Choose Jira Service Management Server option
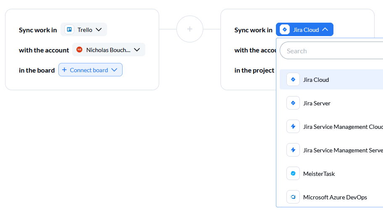 [x=331, y=150]
